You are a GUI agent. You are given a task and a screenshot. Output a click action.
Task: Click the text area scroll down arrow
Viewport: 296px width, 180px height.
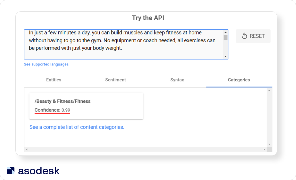[225, 56]
